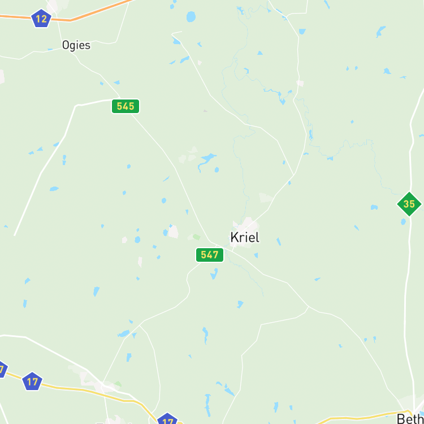Click the diamond-shaped route 35 shield
424x424 pixels.
[409, 204]
